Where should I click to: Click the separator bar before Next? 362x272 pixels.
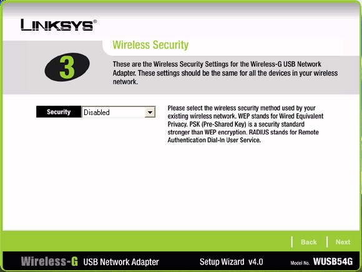[327, 242]
